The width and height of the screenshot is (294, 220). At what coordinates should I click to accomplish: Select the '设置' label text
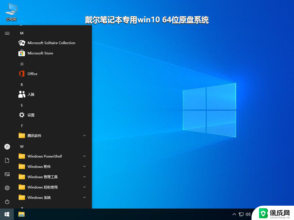(31, 115)
